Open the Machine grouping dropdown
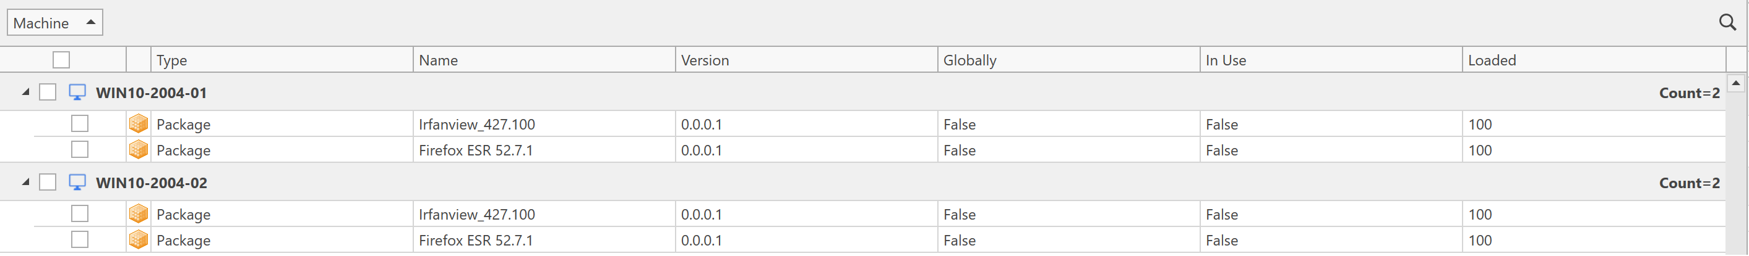1749x256 pixels. tap(55, 22)
